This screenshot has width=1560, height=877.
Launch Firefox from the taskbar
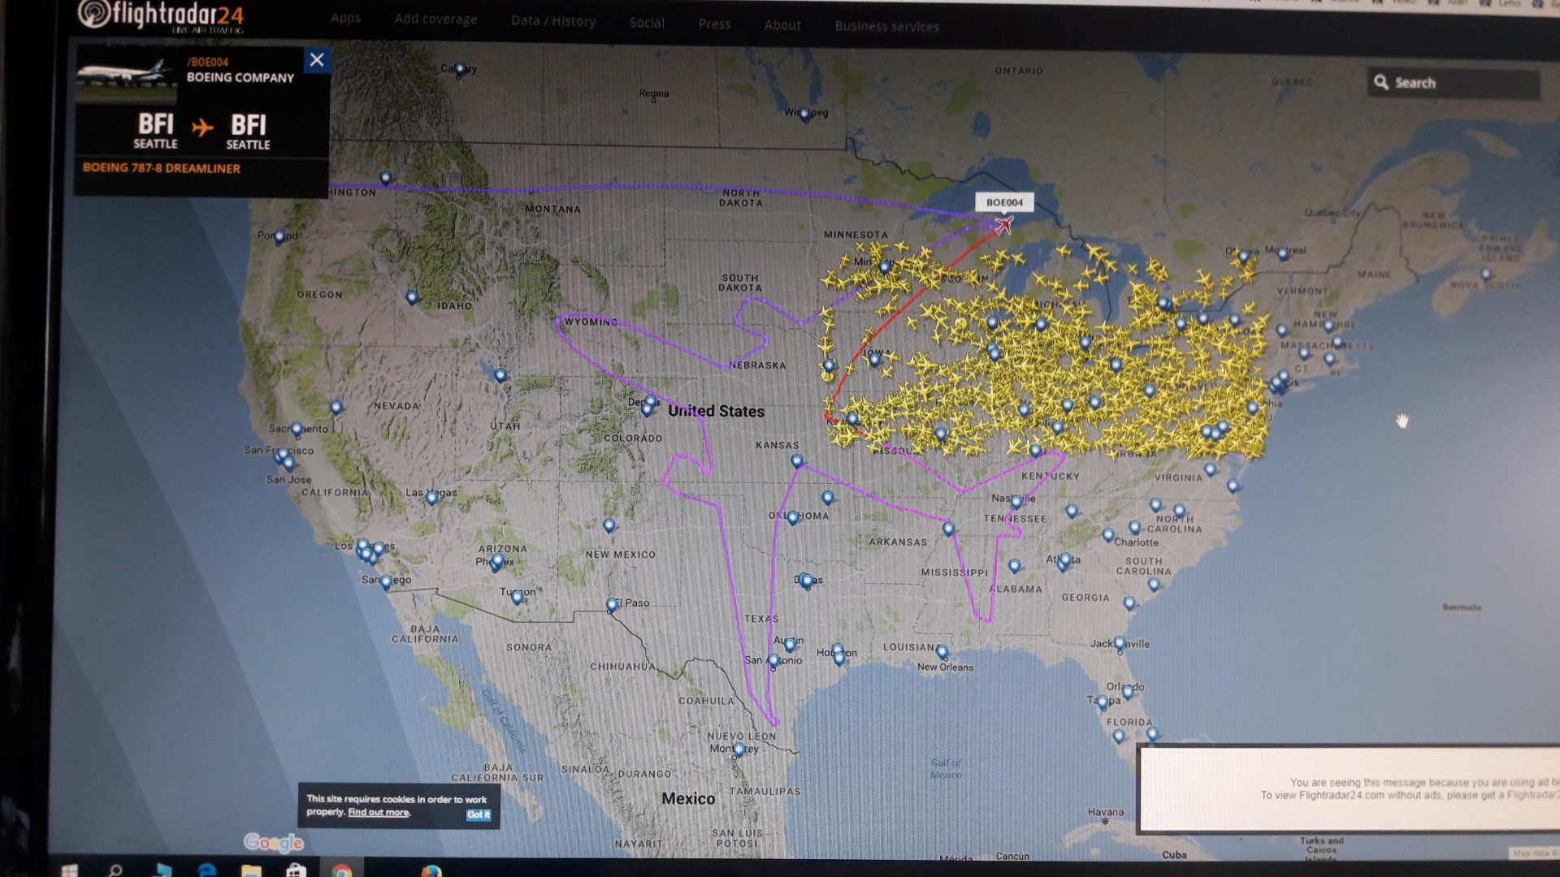431,871
